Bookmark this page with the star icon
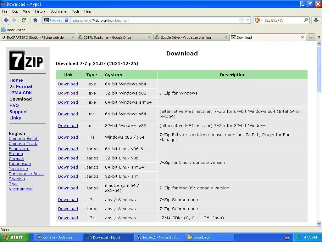 tap(241, 20)
